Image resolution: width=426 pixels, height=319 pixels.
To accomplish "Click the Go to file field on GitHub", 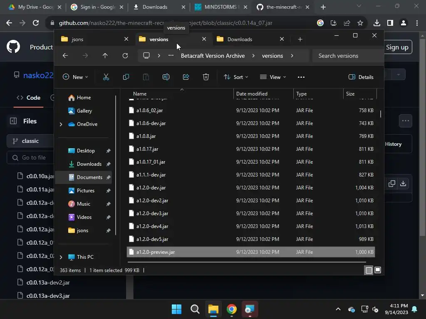I will [30, 157].
